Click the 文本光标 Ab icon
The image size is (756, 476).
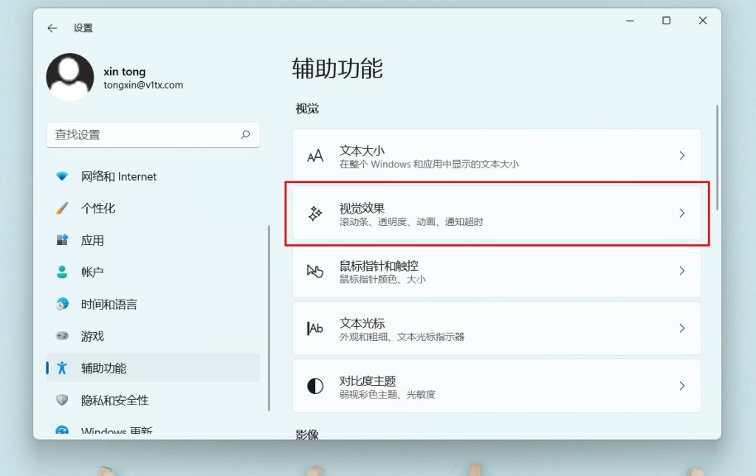coord(315,328)
